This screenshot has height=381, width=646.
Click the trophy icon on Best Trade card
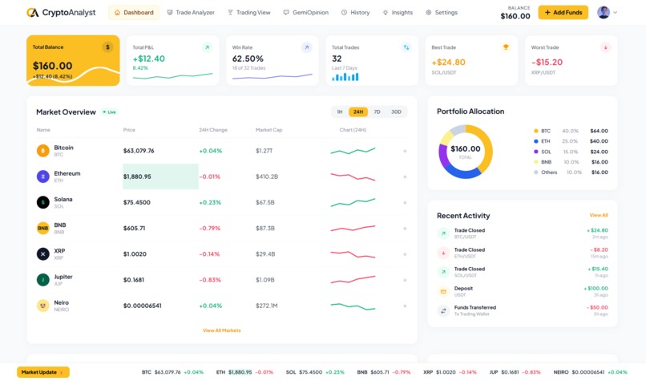pyautogui.click(x=506, y=47)
